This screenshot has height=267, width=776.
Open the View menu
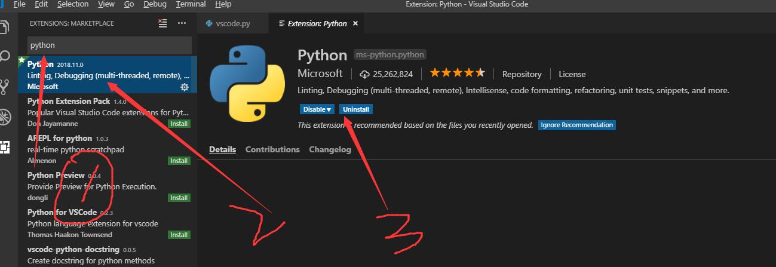(x=106, y=4)
